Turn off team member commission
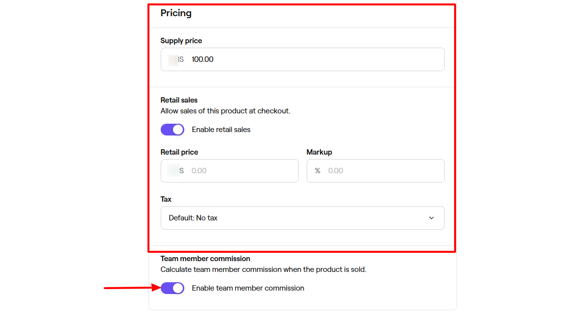575x322 pixels. click(172, 288)
